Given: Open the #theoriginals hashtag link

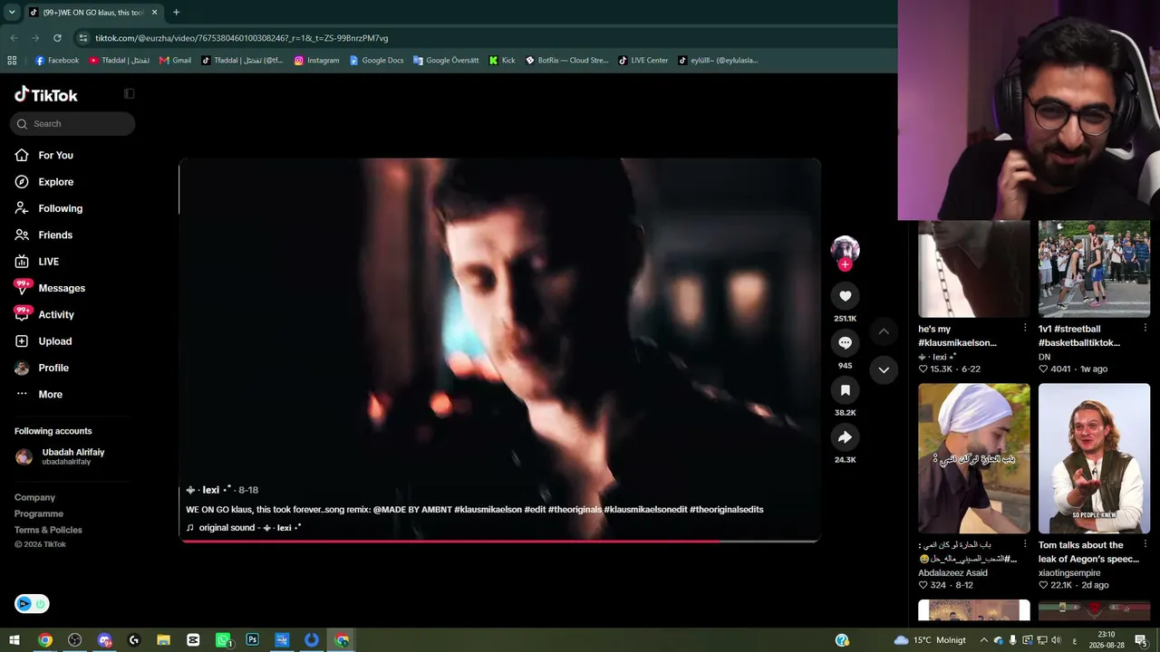Looking at the screenshot, I should [575, 510].
